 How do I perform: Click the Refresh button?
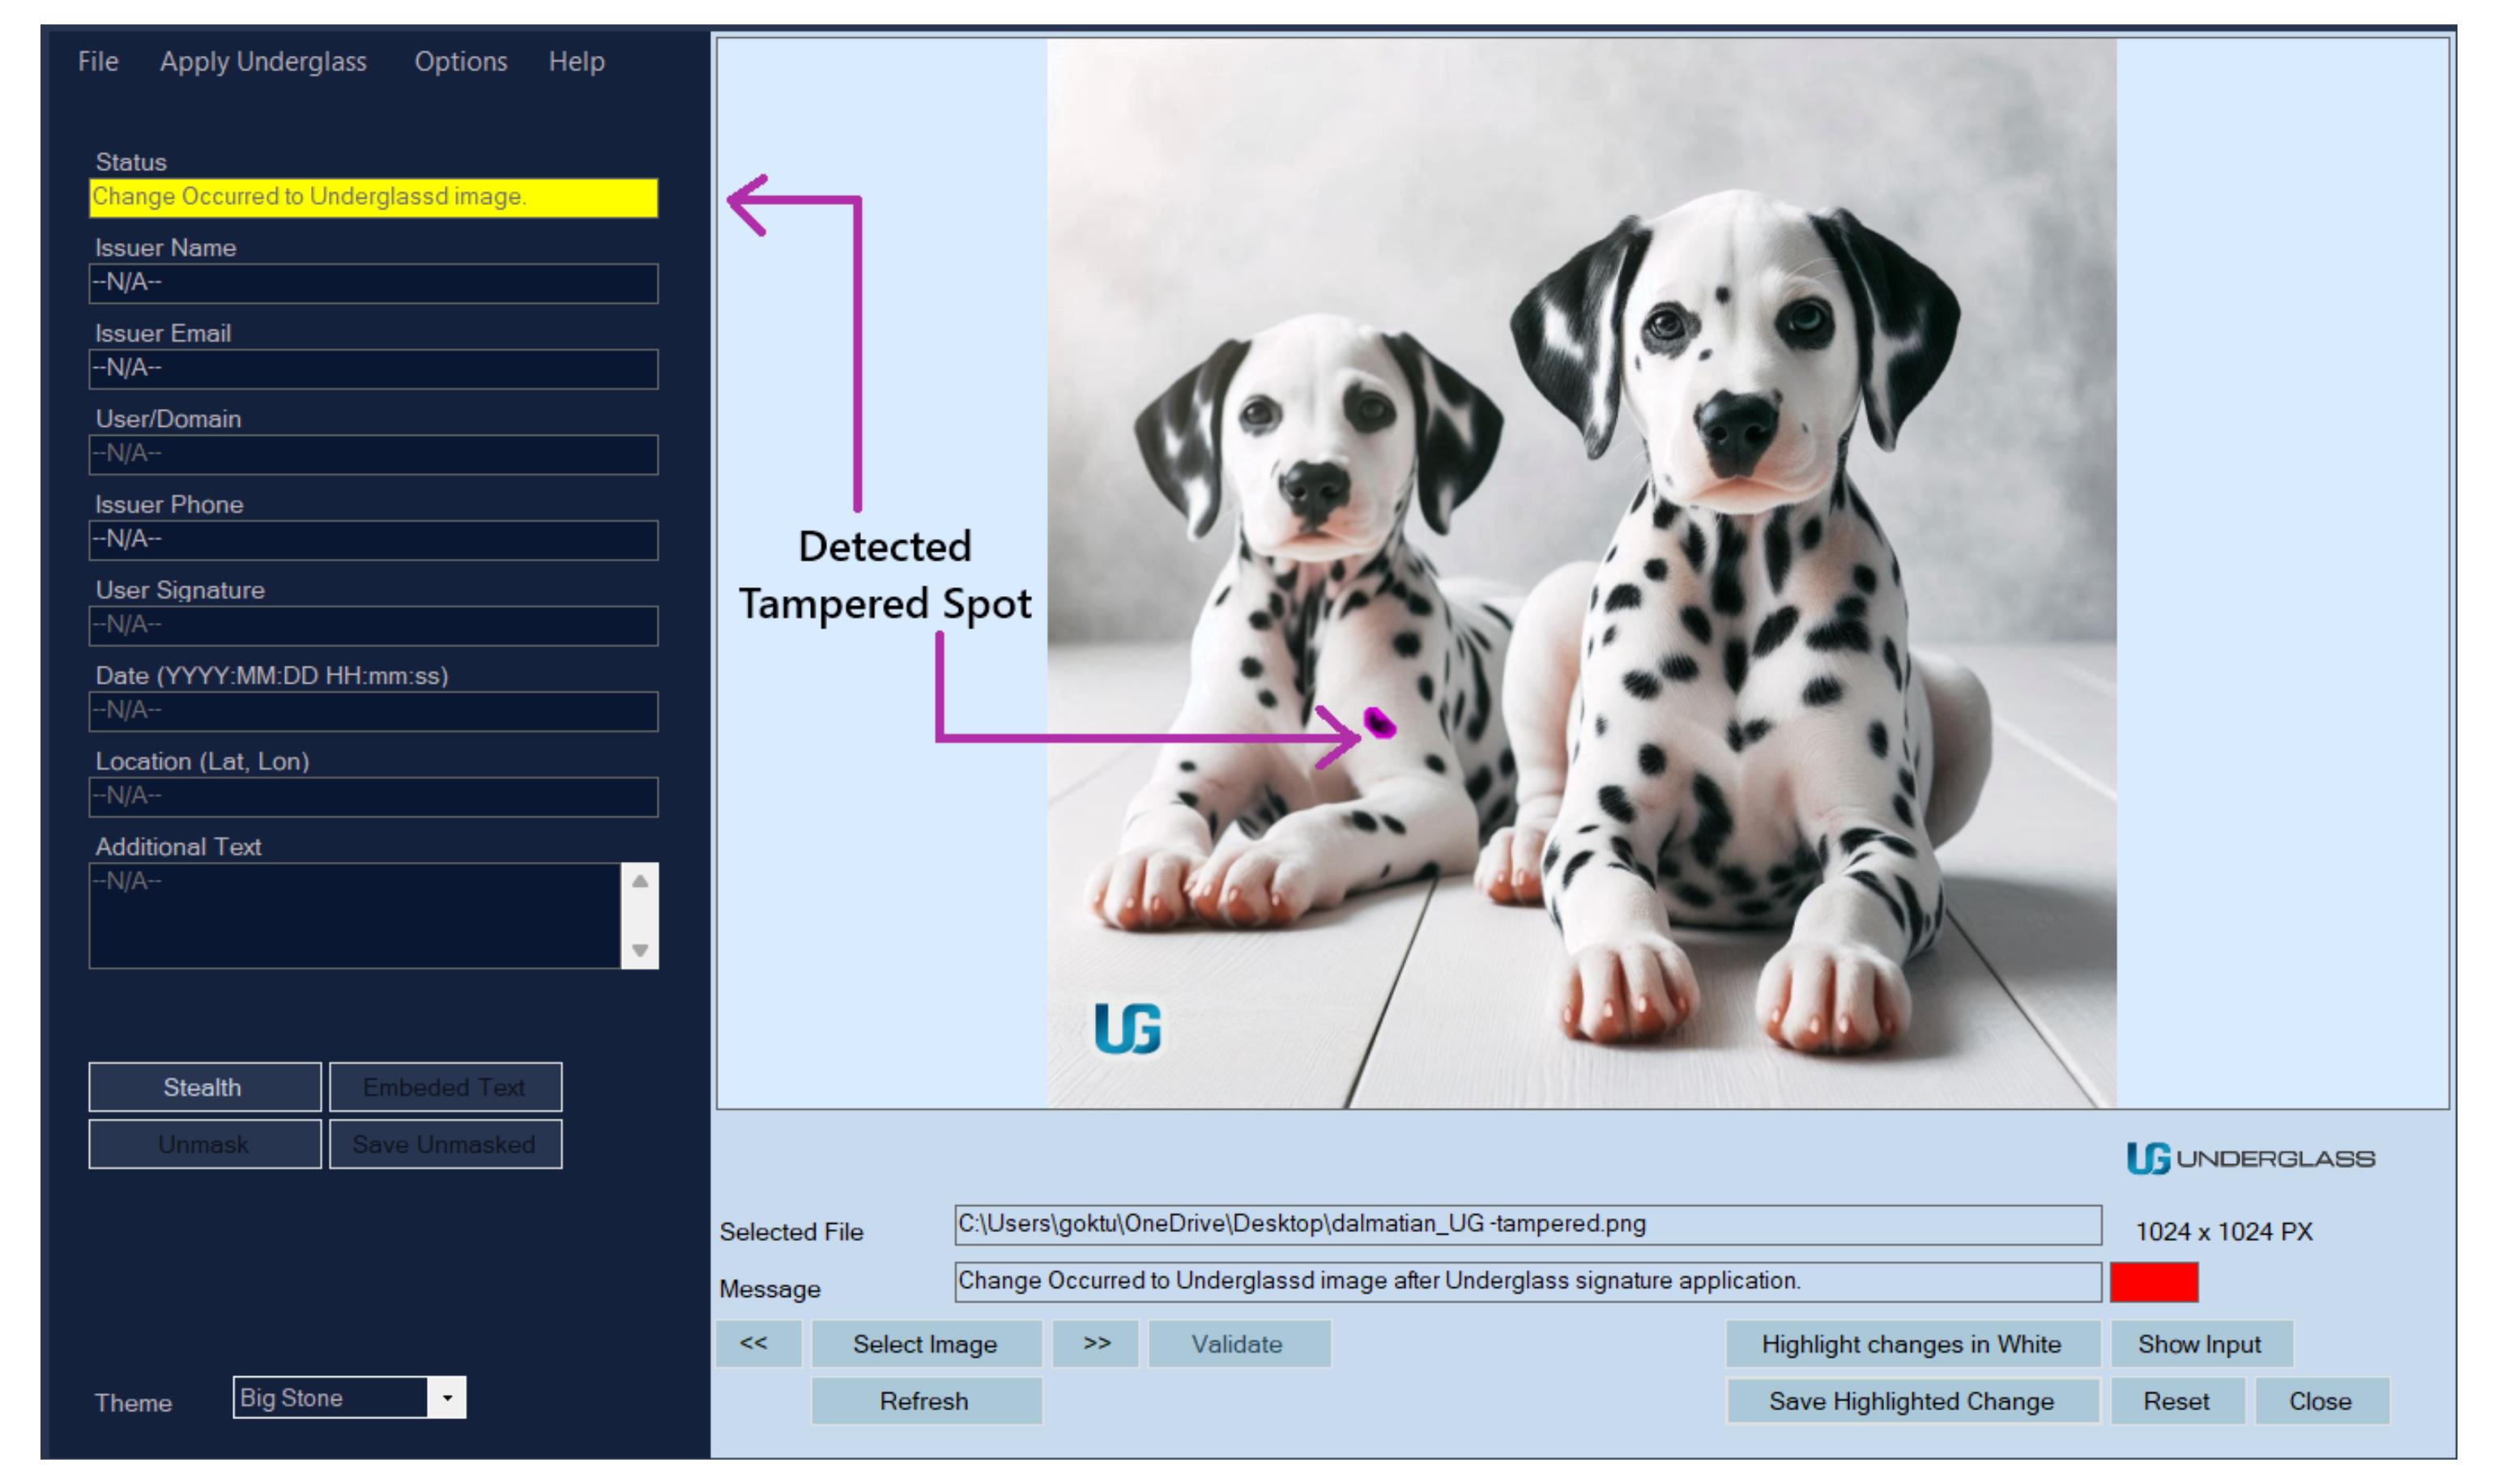point(926,1401)
